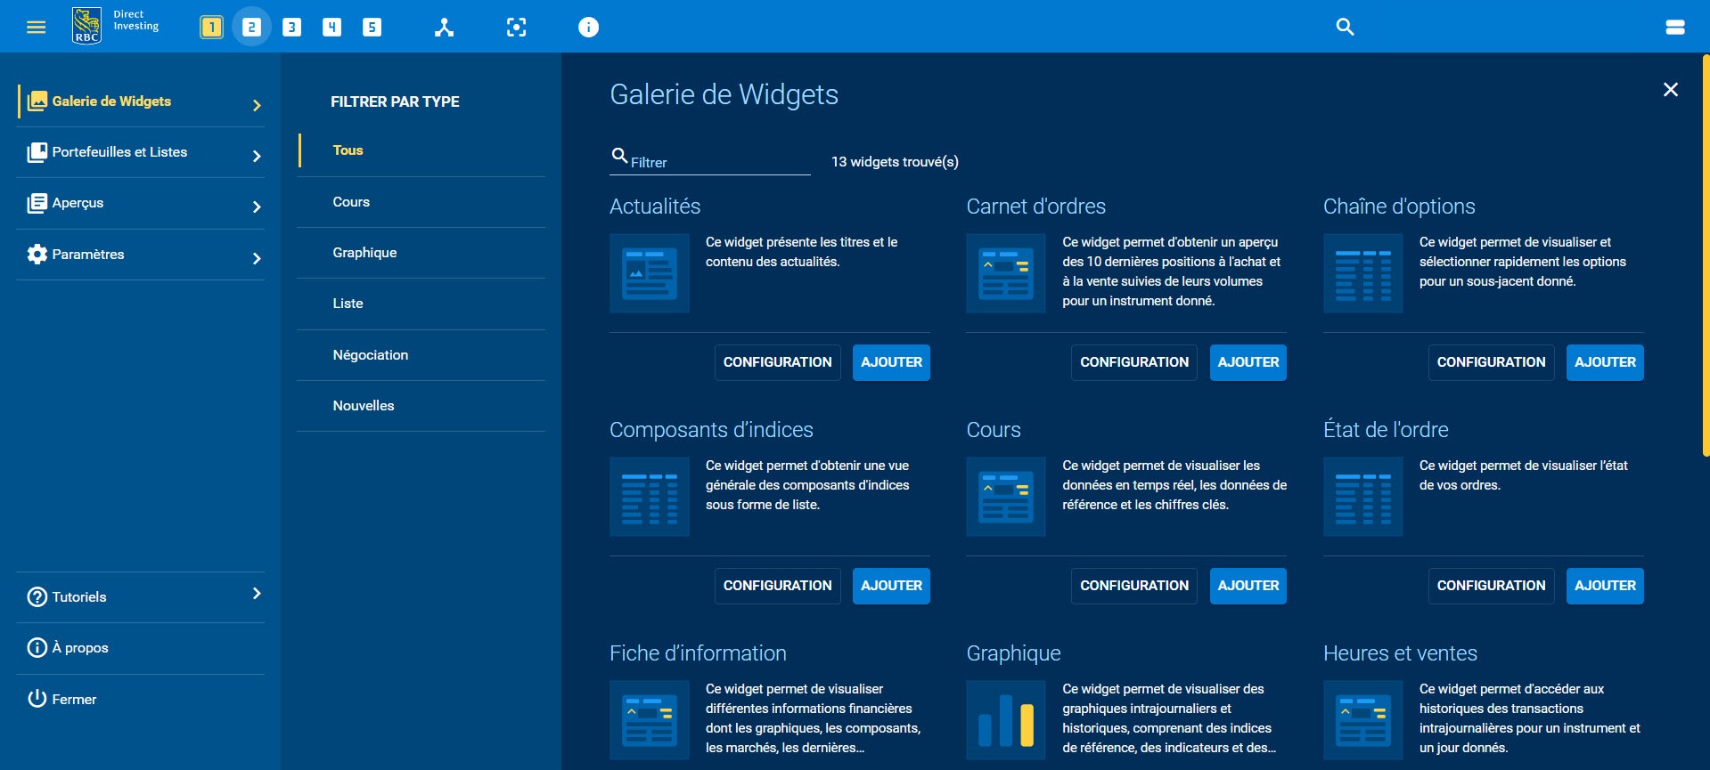The height and width of the screenshot is (770, 1710).
Task: Configure the Cours widget
Action: coord(1134,586)
